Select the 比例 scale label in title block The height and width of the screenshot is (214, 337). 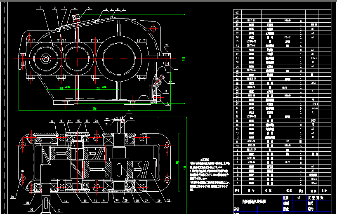point(286,198)
